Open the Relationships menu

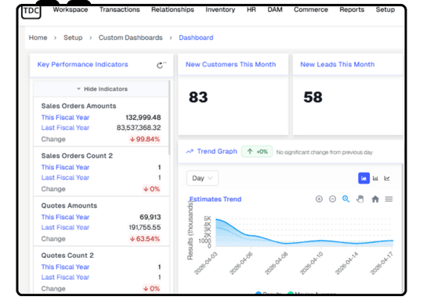pos(172,9)
